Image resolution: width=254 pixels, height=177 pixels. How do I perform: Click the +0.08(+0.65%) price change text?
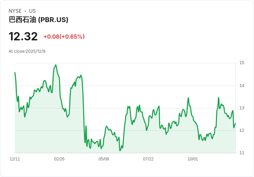(x=64, y=37)
